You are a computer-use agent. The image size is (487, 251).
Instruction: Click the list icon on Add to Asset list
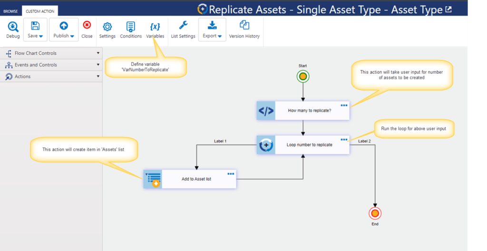point(153,179)
